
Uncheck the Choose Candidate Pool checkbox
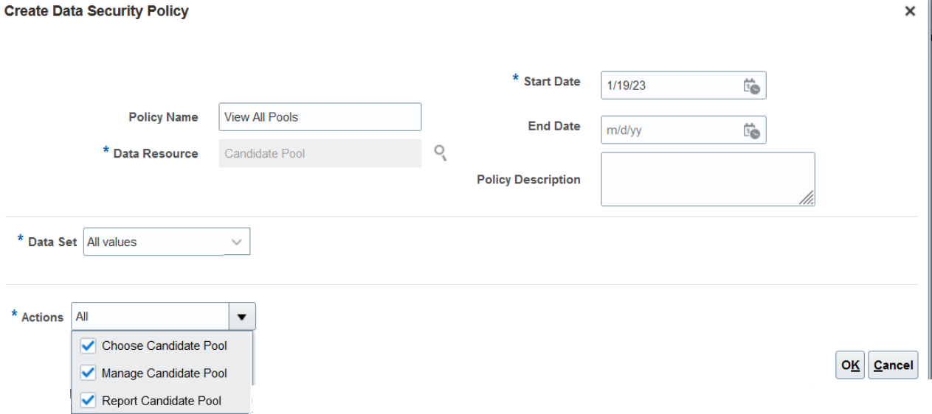(x=89, y=345)
